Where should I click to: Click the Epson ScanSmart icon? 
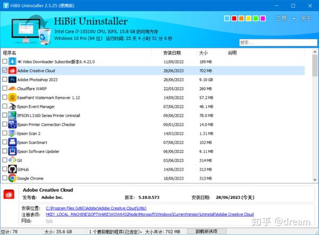(12, 142)
